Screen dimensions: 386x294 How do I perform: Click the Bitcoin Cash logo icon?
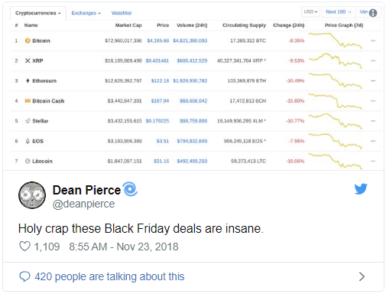click(28, 101)
